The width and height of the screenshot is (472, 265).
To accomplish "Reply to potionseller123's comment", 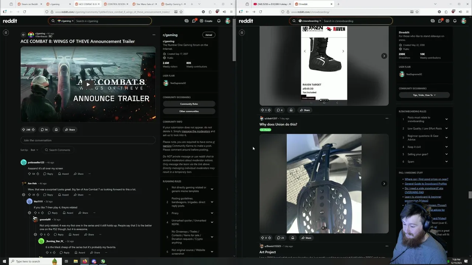I will pos(48,174).
